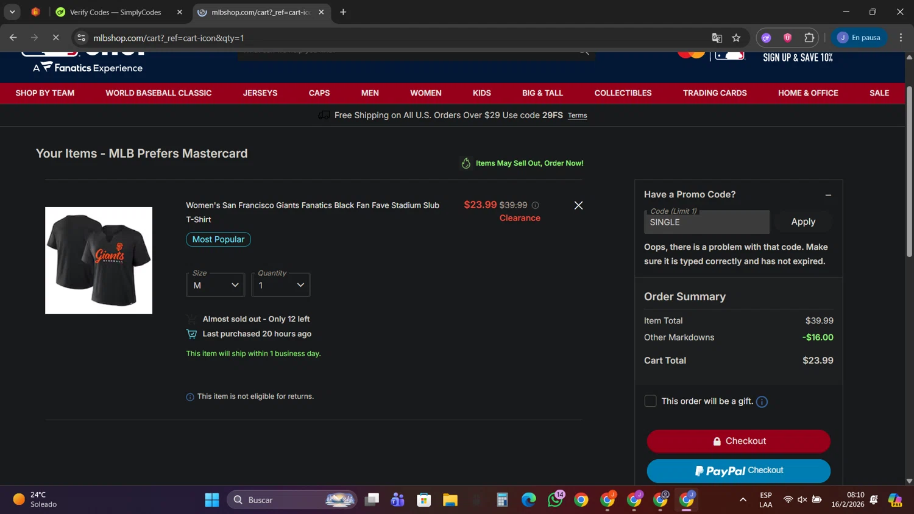Open the Size dropdown showing M
This screenshot has width=914, height=514.
(216, 285)
